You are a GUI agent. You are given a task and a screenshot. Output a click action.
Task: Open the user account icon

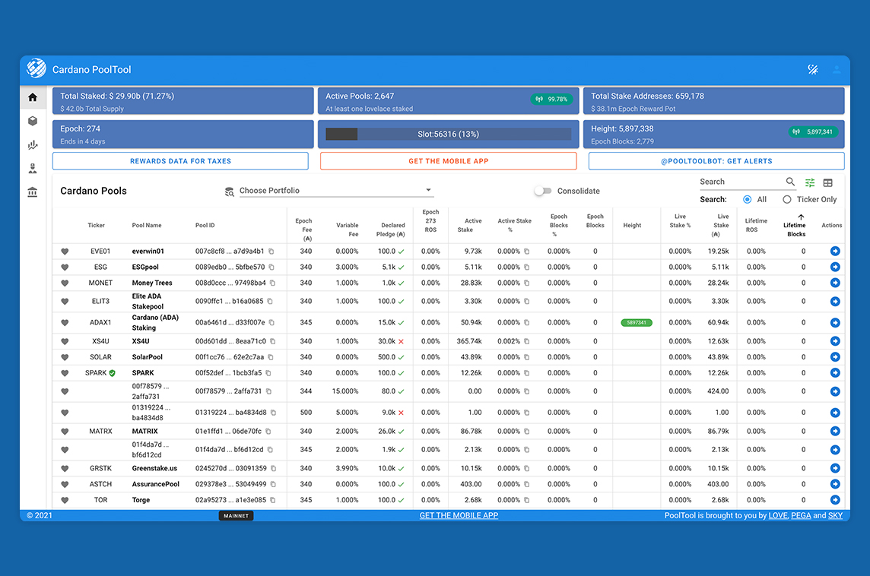pos(836,69)
